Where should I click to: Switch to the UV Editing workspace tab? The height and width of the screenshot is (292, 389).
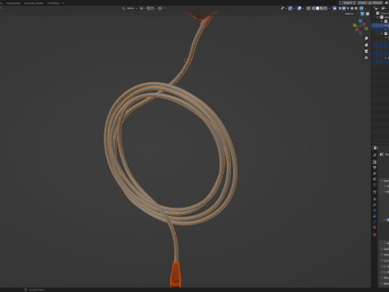53,3
